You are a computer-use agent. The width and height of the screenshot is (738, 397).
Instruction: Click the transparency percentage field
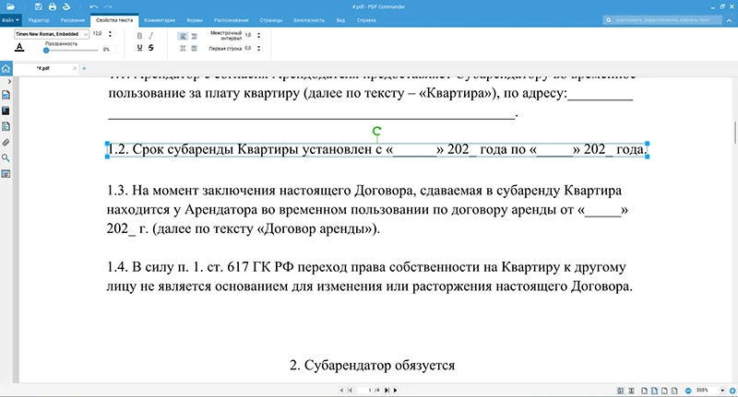(x=108, y=50)
